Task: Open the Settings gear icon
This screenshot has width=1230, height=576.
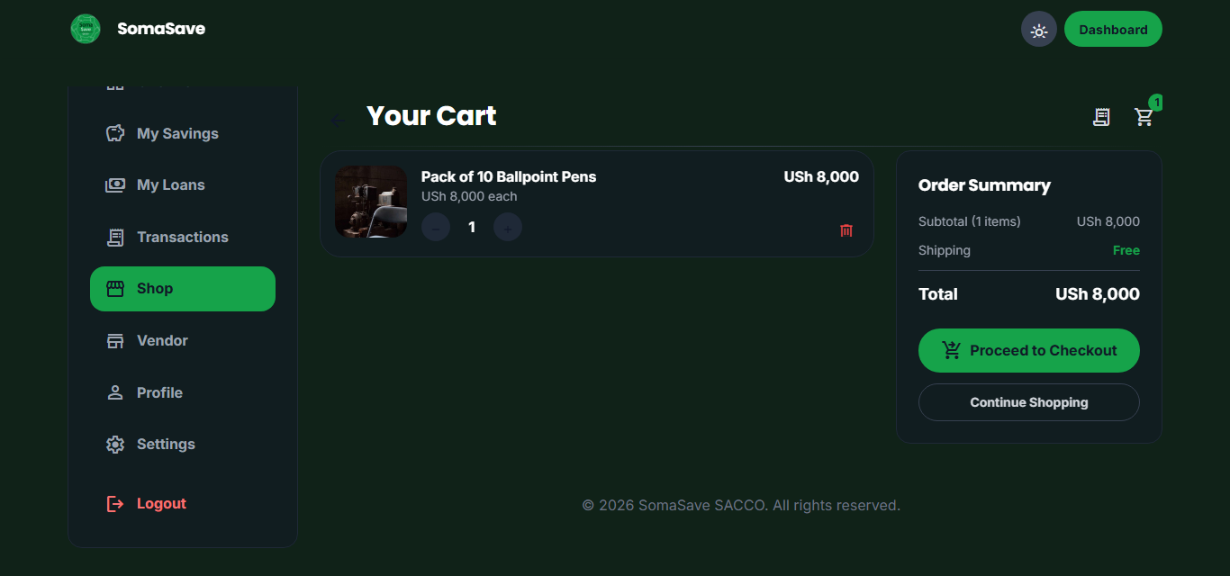Action: click(115, 444)
